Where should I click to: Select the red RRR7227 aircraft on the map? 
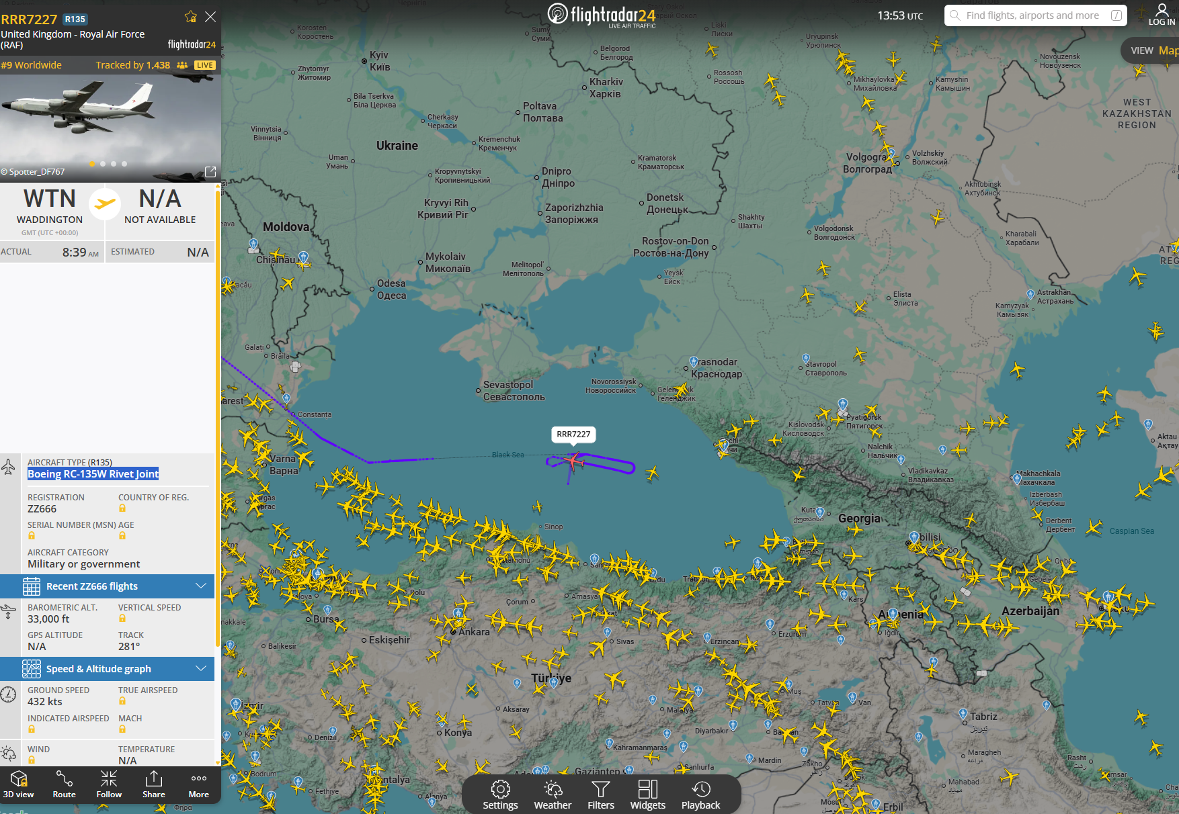pos(573,461)
